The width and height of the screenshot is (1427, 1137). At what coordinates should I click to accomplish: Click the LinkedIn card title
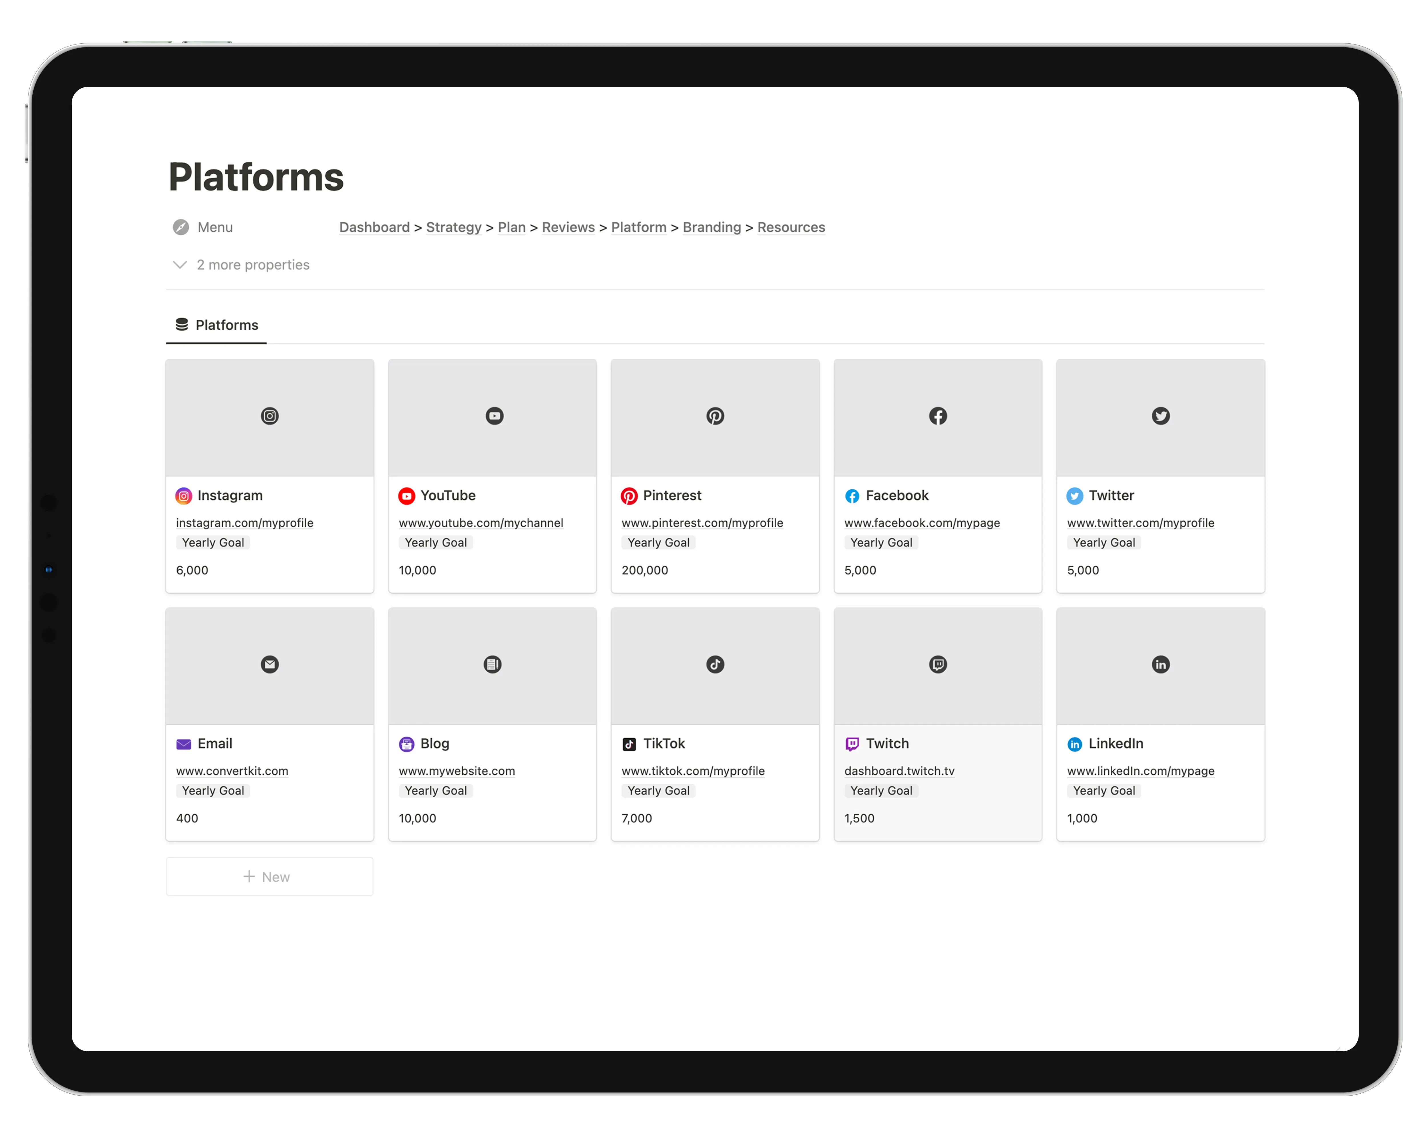(1116, 744)
